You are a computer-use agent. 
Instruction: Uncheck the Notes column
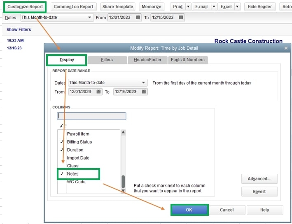click(62, 174)
